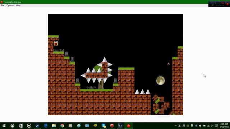This screenshot has height=129, width=230.
Task: Open the network signal tray icon
Action: [x=208, y=126]
